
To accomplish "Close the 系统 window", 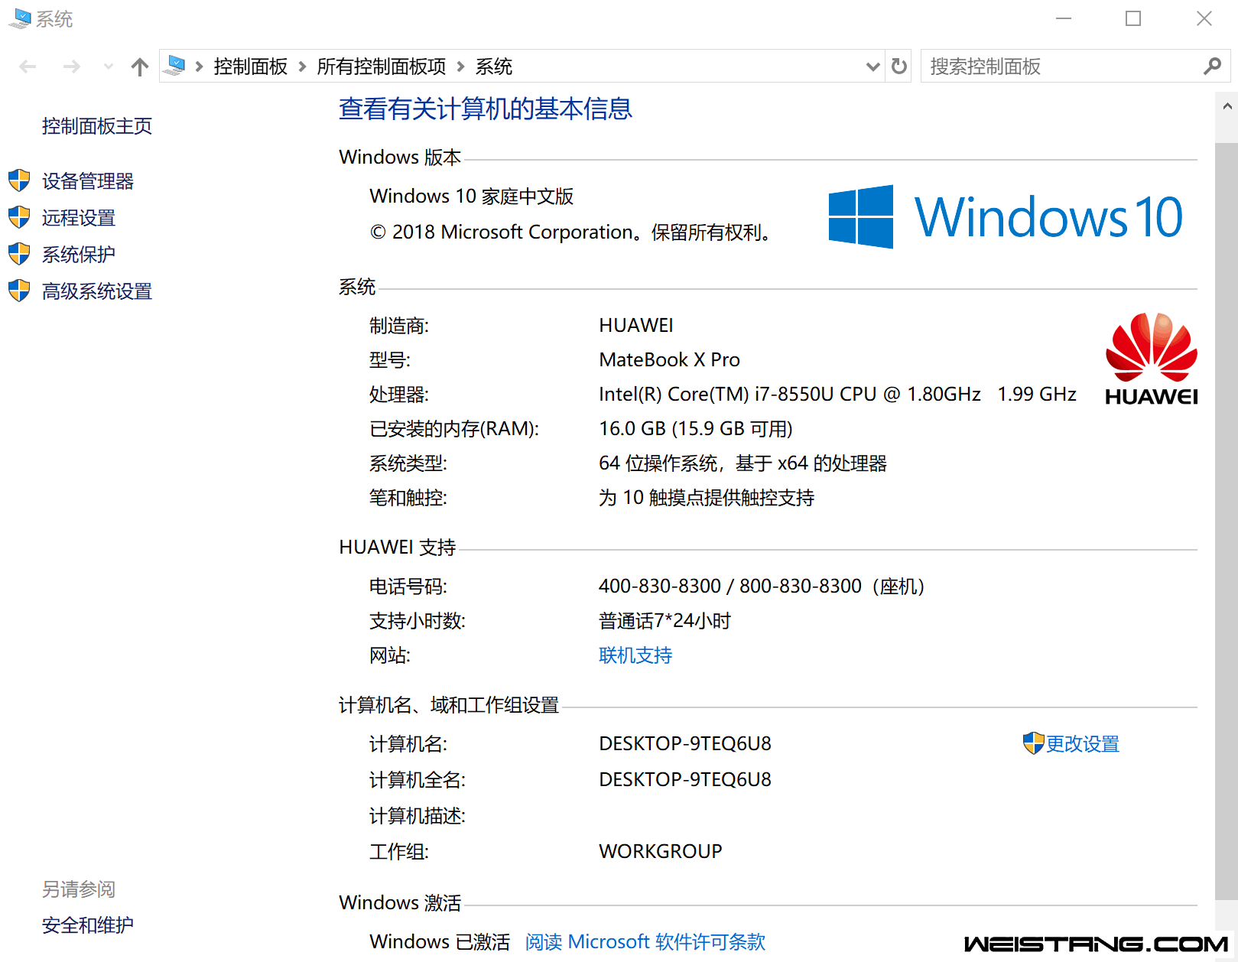I will click(1204, 18).
